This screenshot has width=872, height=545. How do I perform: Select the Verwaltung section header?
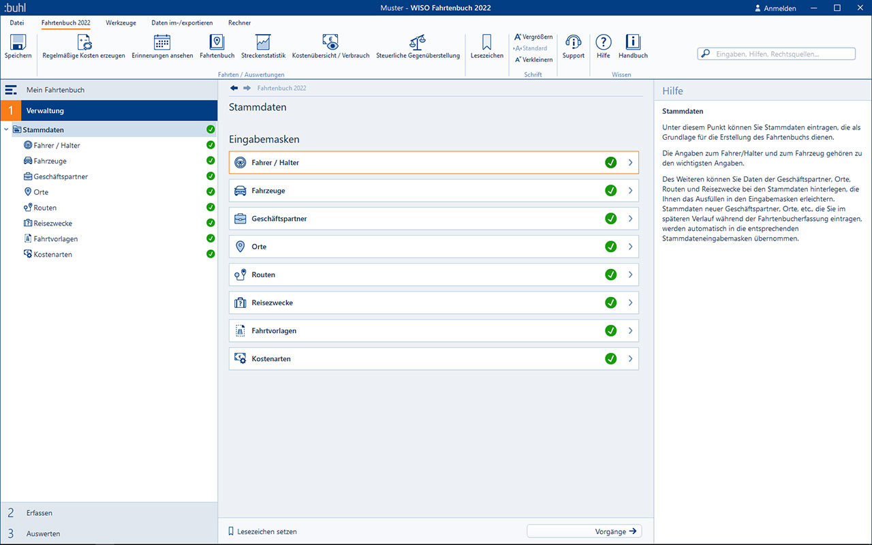click(x=109, y=110)
